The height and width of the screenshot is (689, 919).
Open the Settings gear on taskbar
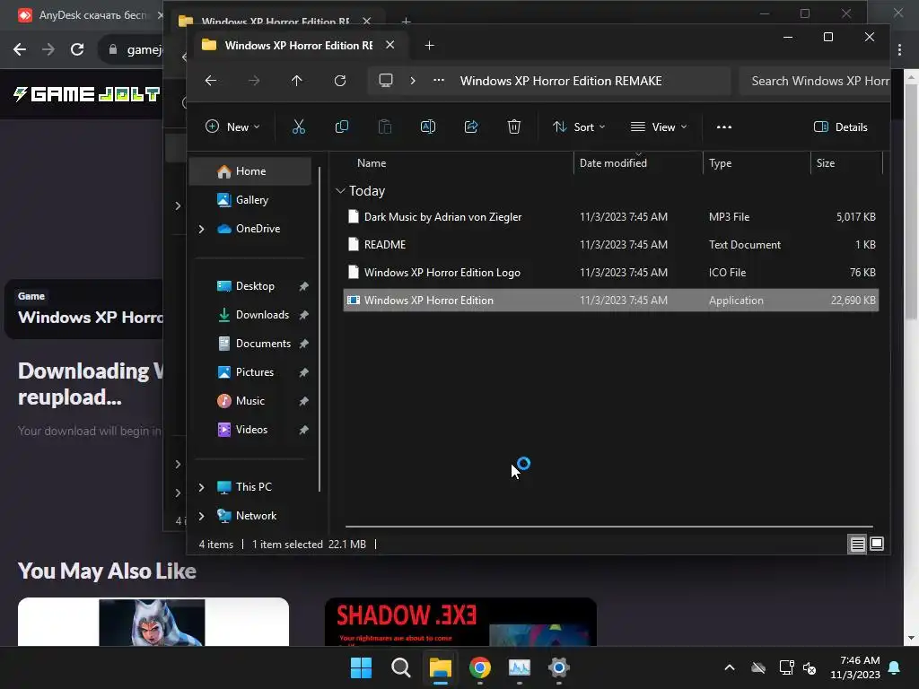coord(558,667)
